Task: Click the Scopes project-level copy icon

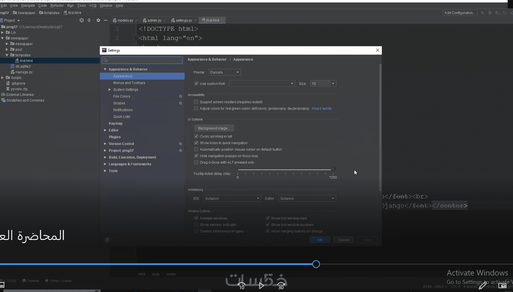Action: coord(180,103)
